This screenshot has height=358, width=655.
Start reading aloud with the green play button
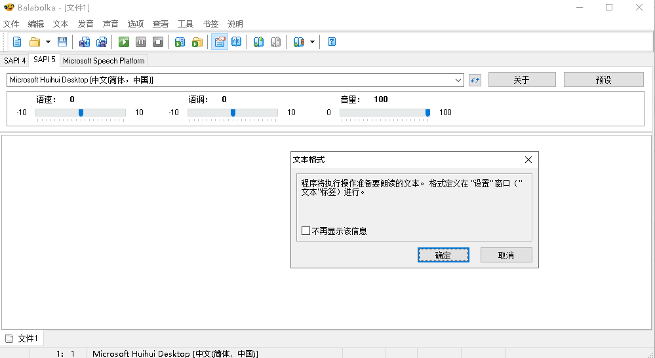(x=124, y=42)
